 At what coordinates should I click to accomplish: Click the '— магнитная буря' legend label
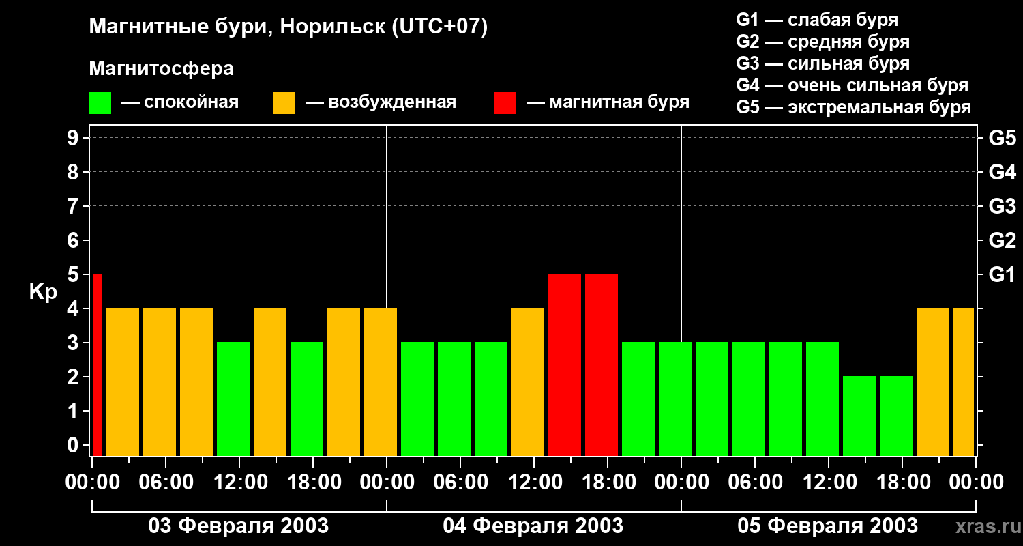pos(608,102)
